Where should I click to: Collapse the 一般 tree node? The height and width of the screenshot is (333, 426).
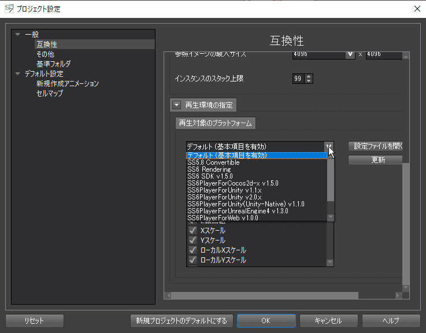(x=18, y=34)
